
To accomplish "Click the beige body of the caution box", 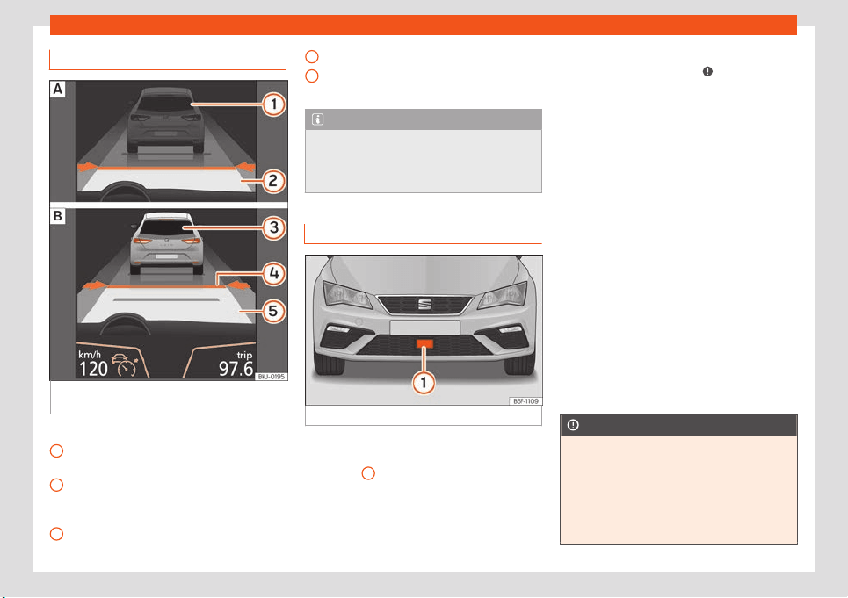I will pos(678,489).
